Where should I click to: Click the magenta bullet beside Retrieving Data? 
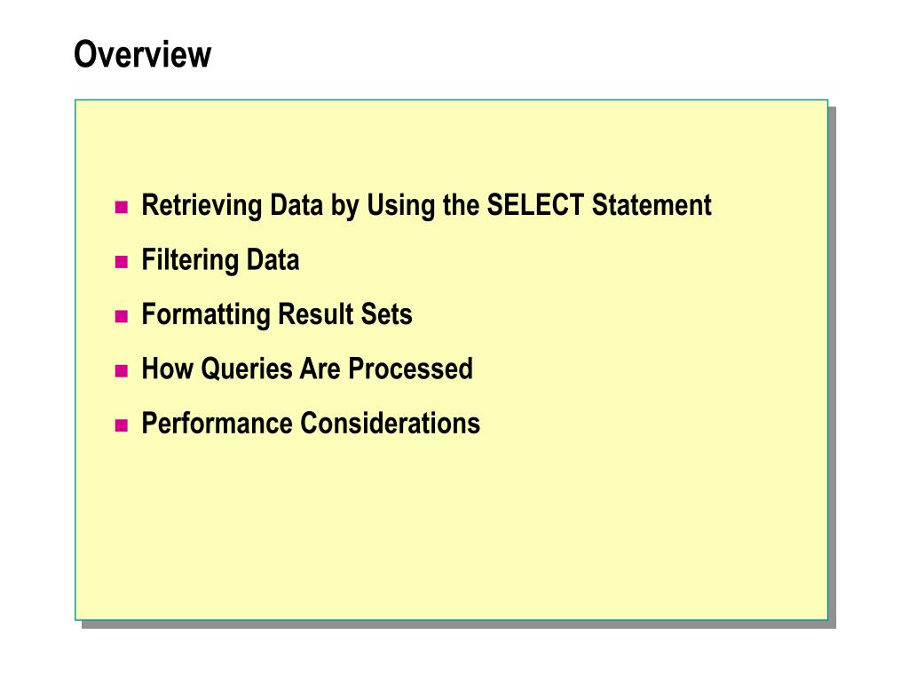tap(121, 207)
